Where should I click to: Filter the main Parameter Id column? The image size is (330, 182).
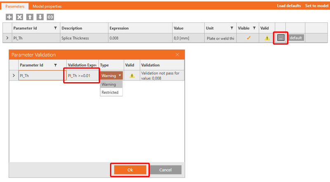pyautogui.click(x=56, y=28)
